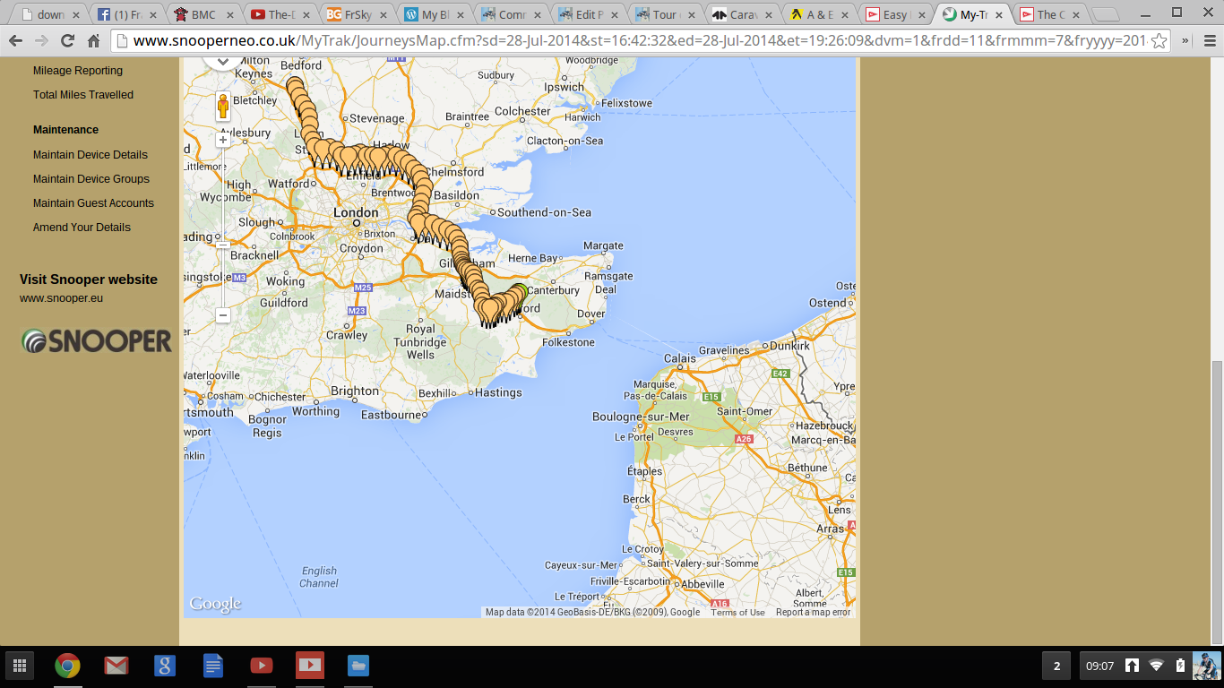Zoom out with the map minus button

click(223, 315)
